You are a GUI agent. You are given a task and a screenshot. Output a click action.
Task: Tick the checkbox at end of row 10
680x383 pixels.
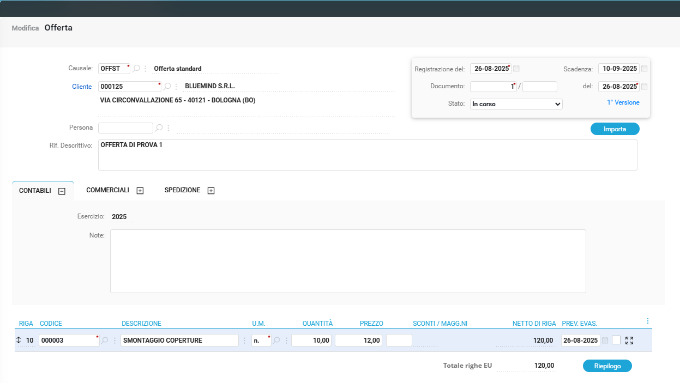(616, 341)
